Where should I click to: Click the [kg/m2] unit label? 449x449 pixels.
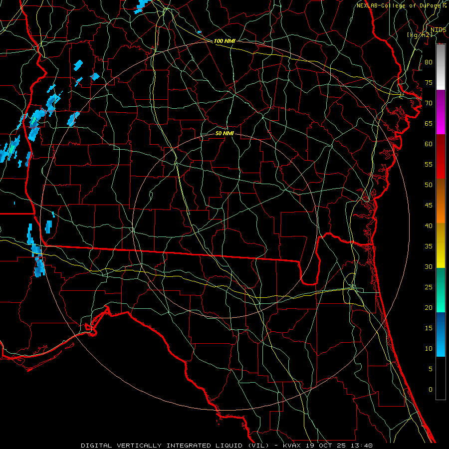(x=420, y=35)
